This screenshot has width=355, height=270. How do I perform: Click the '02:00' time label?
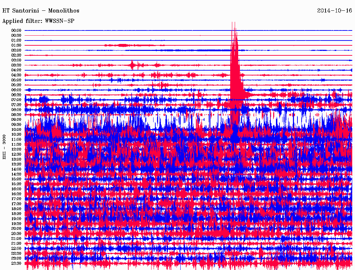pos(16,50)
